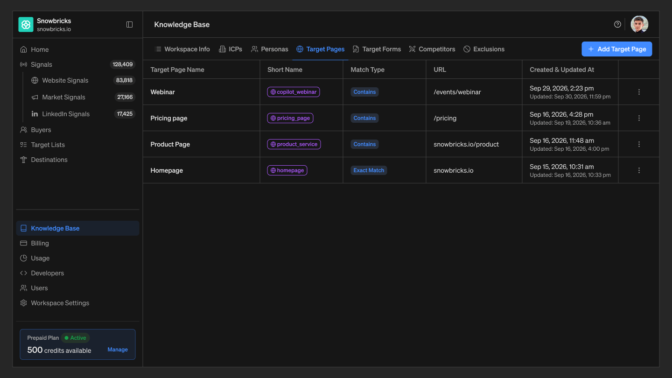Click the copilot_webinar short name tag
Screen dimensions: 672x378
tap(294, 92)
